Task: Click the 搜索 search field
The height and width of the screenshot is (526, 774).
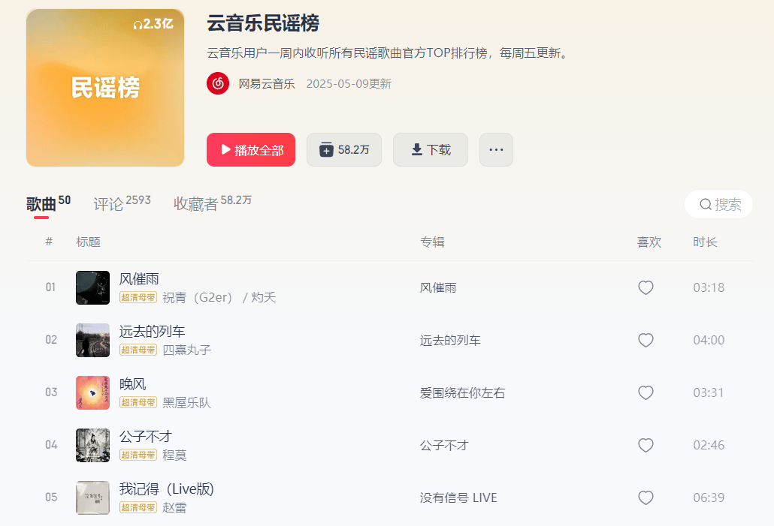Action: [x=718, y=204]
